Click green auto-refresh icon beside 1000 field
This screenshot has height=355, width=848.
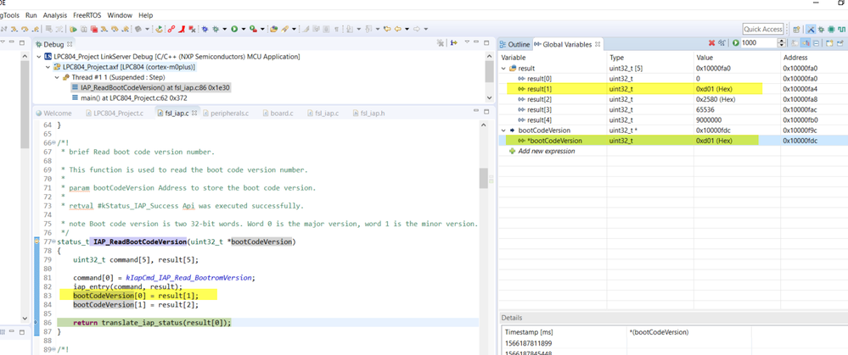(735, 43)
